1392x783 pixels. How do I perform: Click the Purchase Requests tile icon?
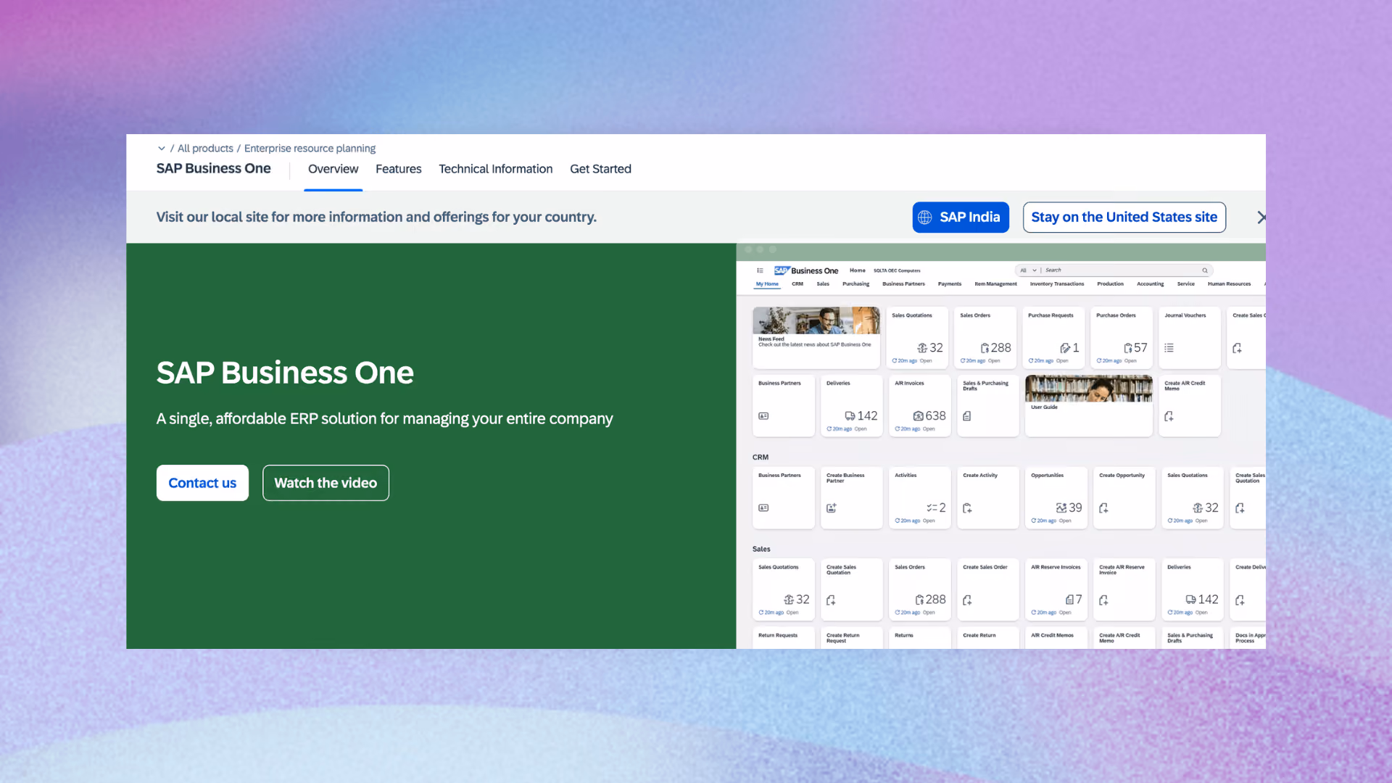(x=1064, y=348)
